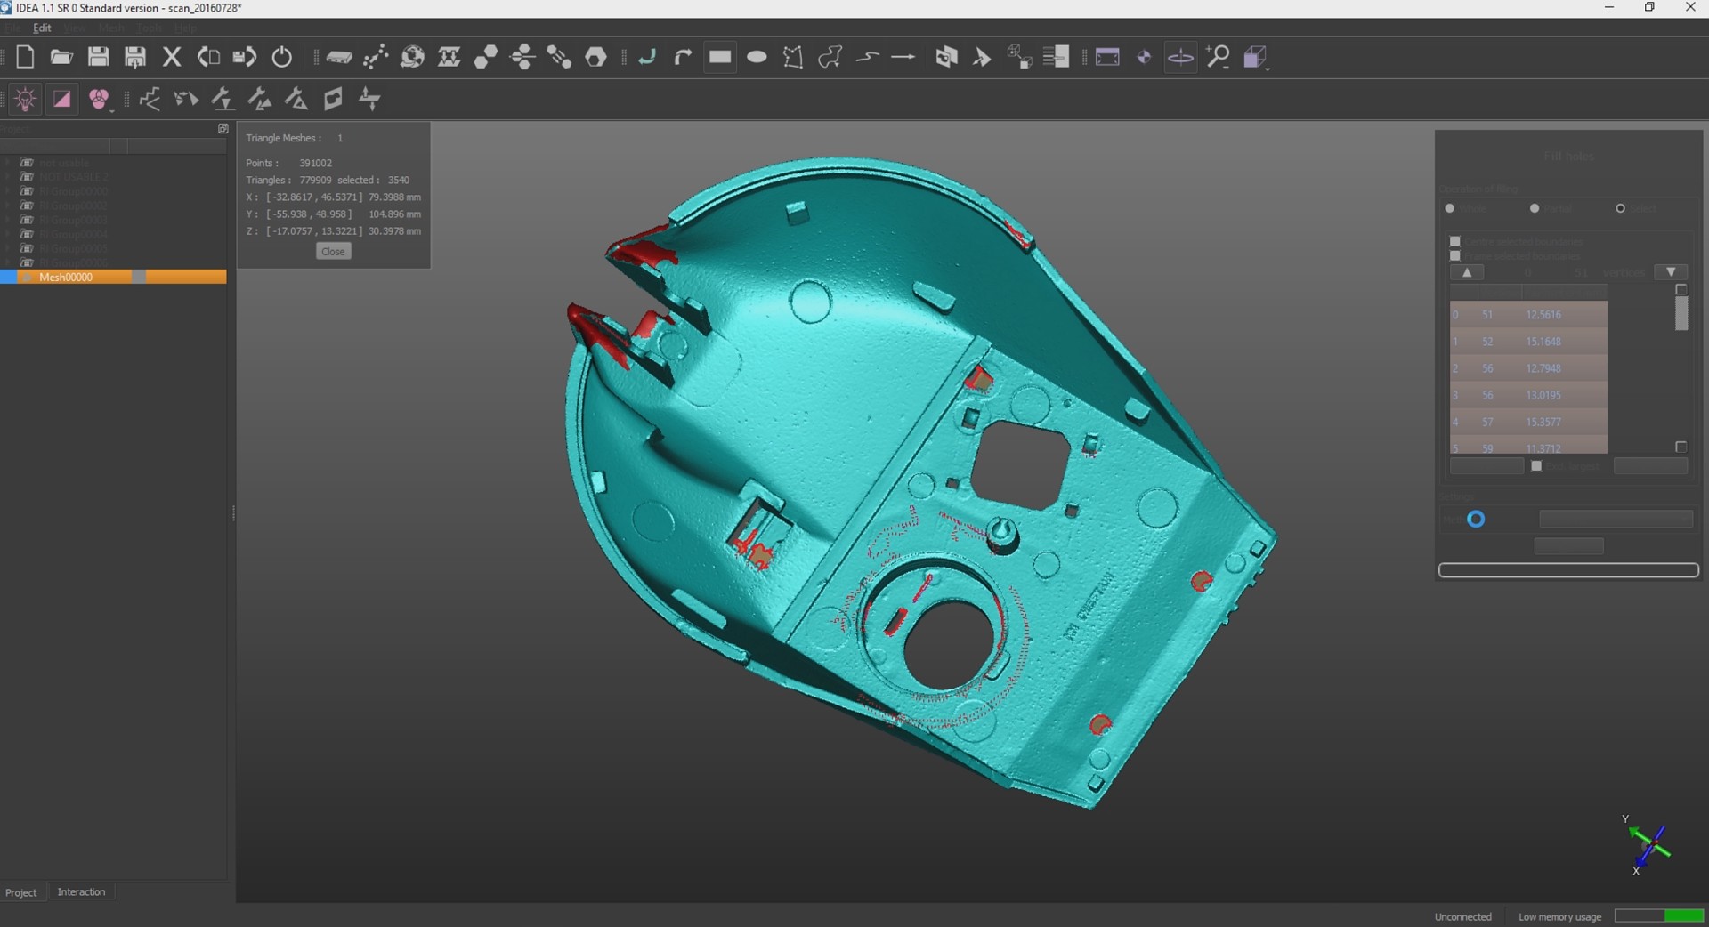This screenshot has width=1709, height=927.
Task: Expand the first greyed project tree item
Action: [x=8, y=163]
